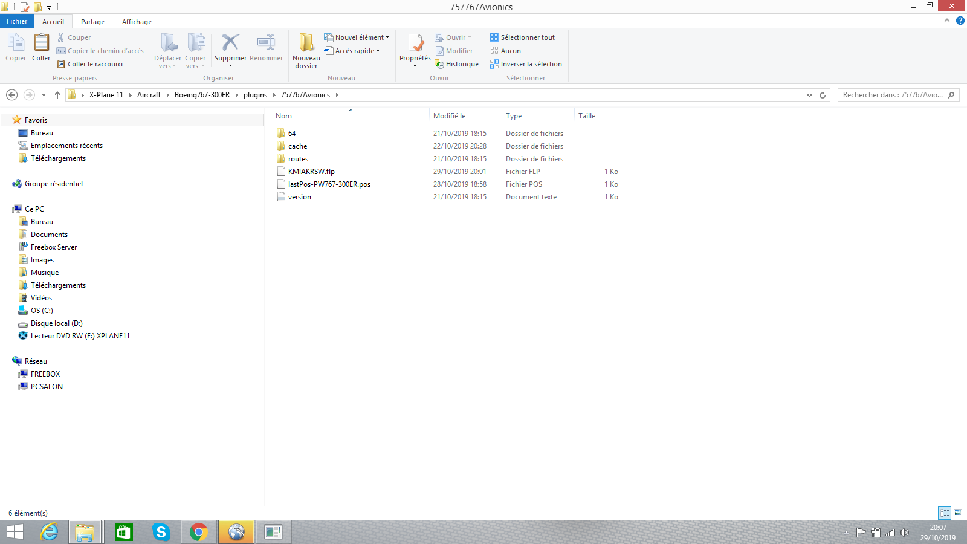Click the Couper scissors command
Screen dimensions: 967x544
74,37
